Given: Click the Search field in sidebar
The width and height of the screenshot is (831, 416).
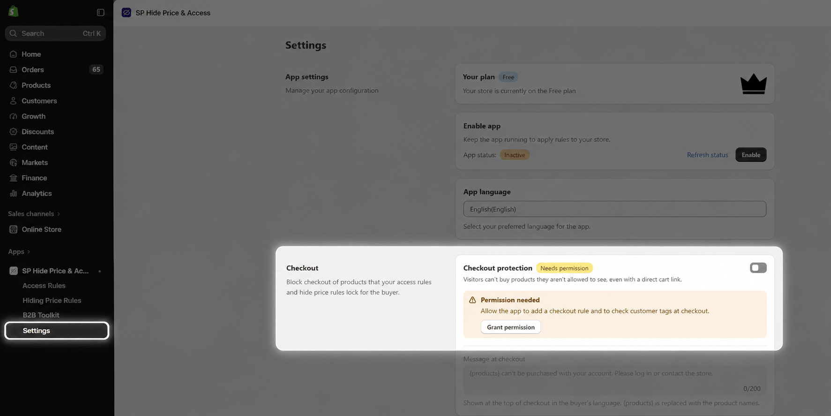Looking at the screenshot, I should [55, 33].
